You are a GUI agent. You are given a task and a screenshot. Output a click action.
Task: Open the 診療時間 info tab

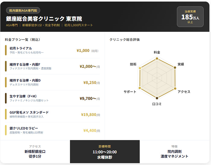pos(105,151)
